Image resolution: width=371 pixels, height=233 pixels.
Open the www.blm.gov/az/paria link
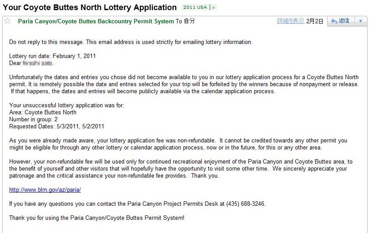click(45, 190)
